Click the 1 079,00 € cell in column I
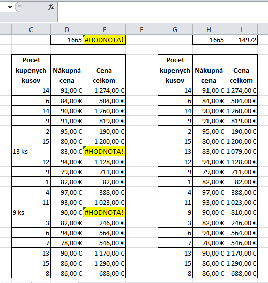 pos(241,151)
